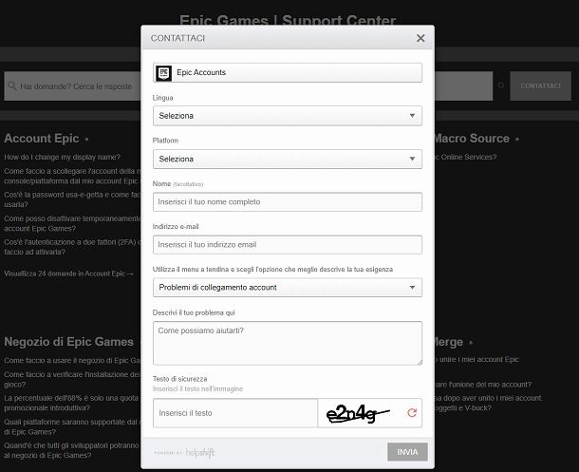This screenshot has height=472, width=579.
Task: Click the Epic Games logo icon
Action: coord(163,72)
